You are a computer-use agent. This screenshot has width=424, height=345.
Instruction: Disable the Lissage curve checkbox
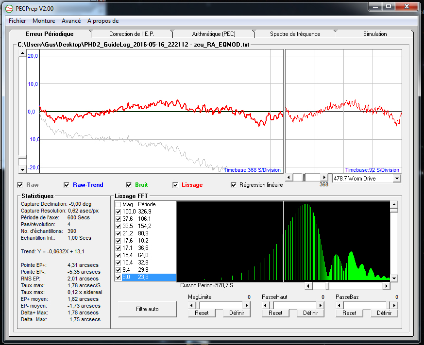coord(176,185)
